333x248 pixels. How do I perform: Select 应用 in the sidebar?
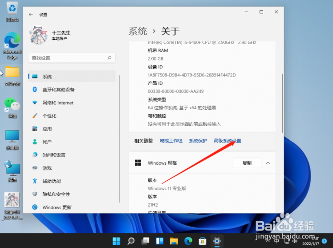point(72,129)
